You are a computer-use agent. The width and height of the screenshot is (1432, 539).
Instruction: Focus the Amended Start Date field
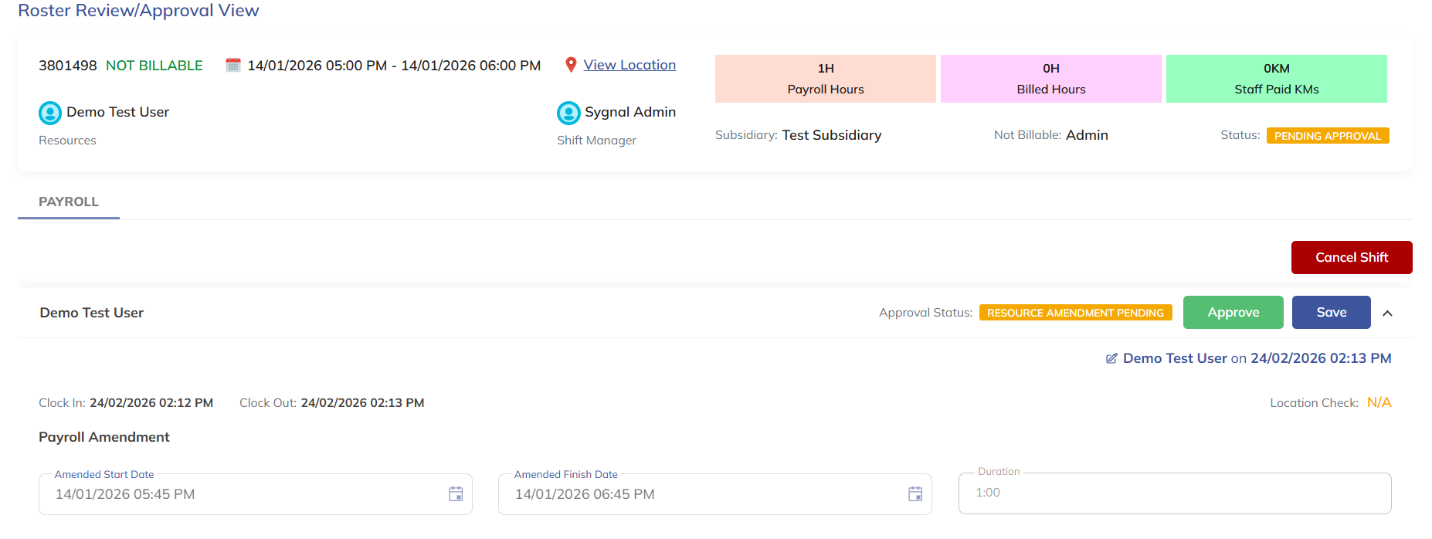239,494
